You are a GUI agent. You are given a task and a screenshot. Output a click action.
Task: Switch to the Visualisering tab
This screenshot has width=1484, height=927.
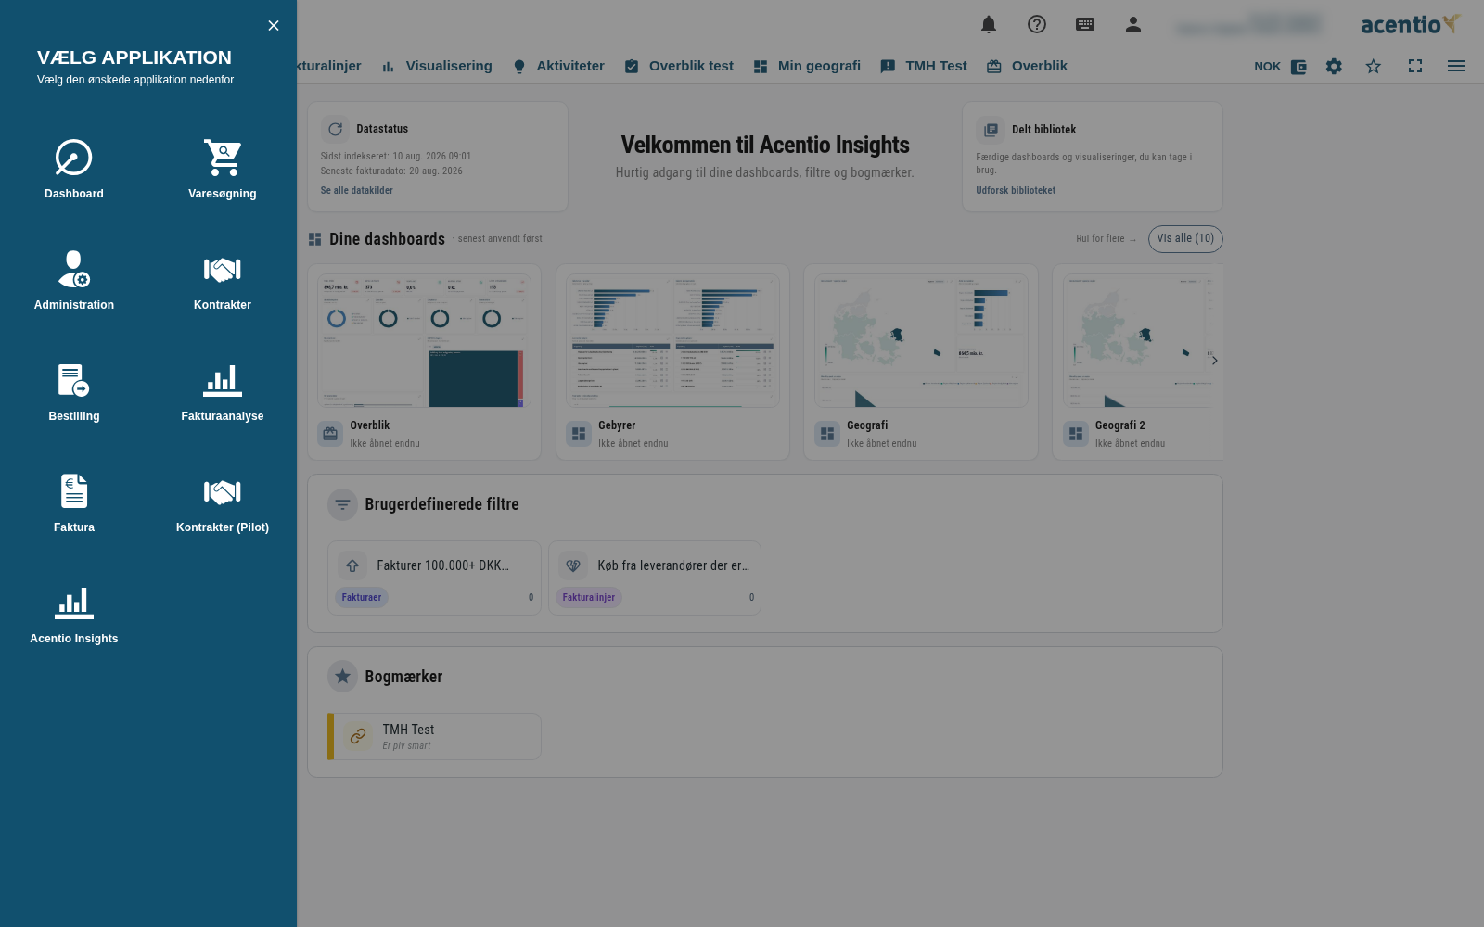click(x=437, y=67)
